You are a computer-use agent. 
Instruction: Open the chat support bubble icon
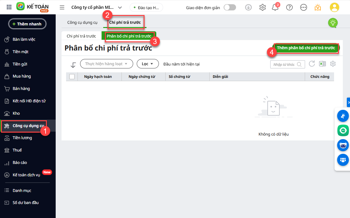343,130
